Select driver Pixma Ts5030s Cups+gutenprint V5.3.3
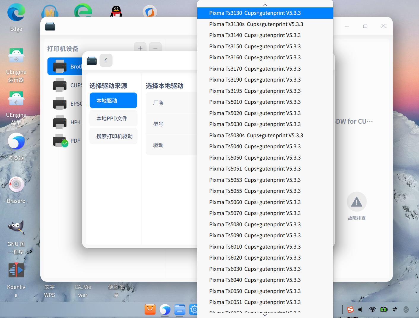Viewport: 419px width, 318px height. [x=256, y=135]
